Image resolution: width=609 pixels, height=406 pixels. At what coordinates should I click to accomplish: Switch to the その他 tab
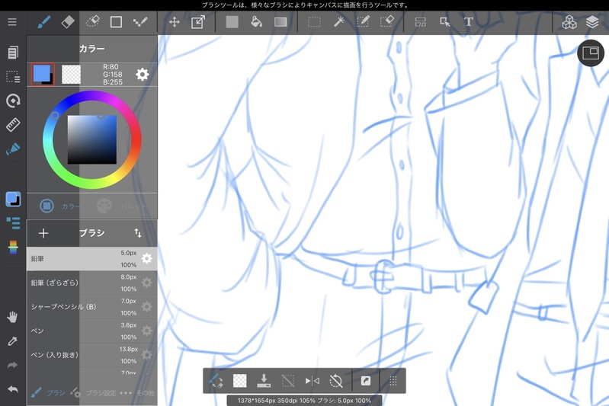pos(136,393)
